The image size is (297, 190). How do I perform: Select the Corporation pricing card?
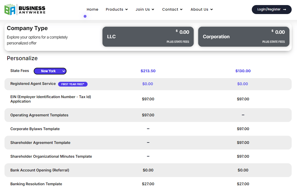coord(244,37)
